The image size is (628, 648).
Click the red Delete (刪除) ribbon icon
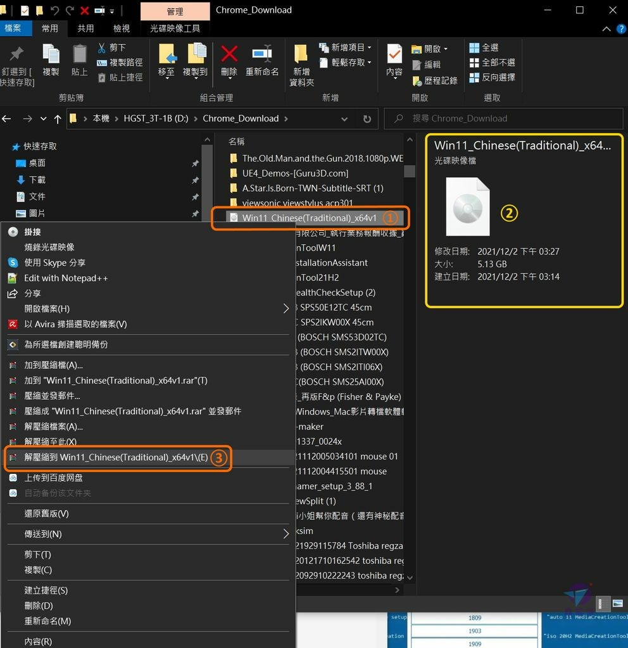[x=229, y=54]
